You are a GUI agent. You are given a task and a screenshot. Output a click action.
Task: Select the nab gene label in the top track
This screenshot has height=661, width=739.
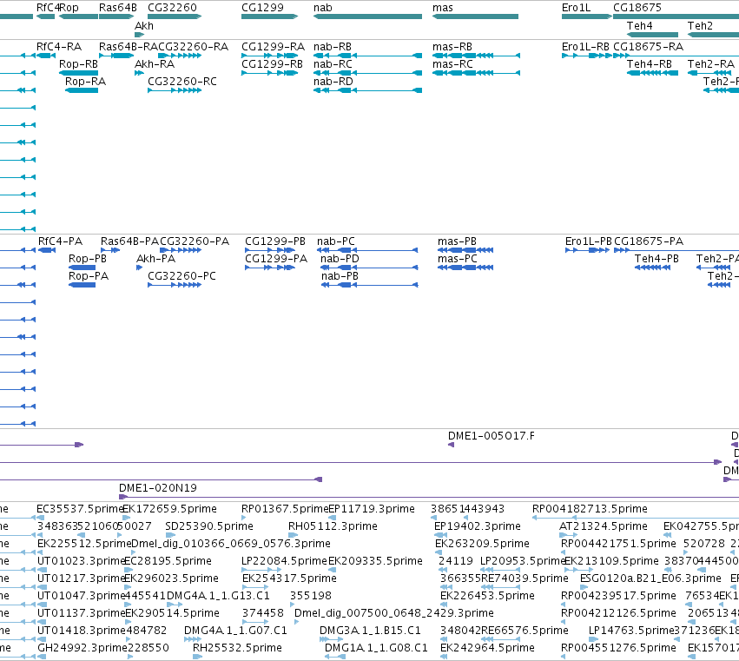pyautogui.click(x=323, y=8)
